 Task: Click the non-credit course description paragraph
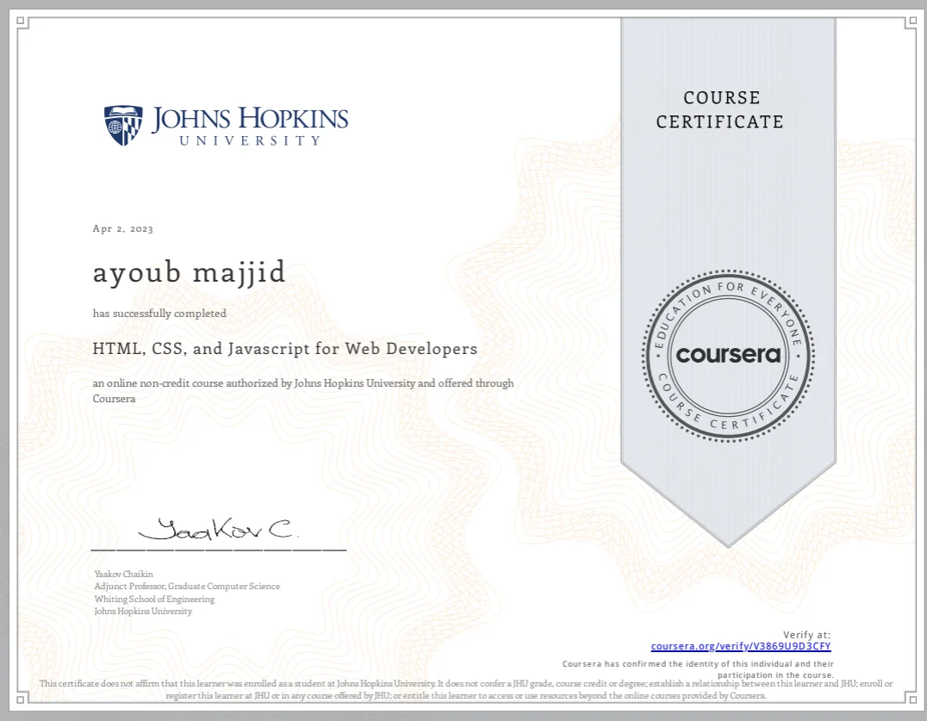[x=303, y=390]
